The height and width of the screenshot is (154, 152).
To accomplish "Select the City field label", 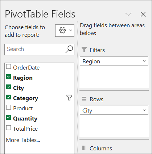I will pyautogui.click(x=19, y=88).
